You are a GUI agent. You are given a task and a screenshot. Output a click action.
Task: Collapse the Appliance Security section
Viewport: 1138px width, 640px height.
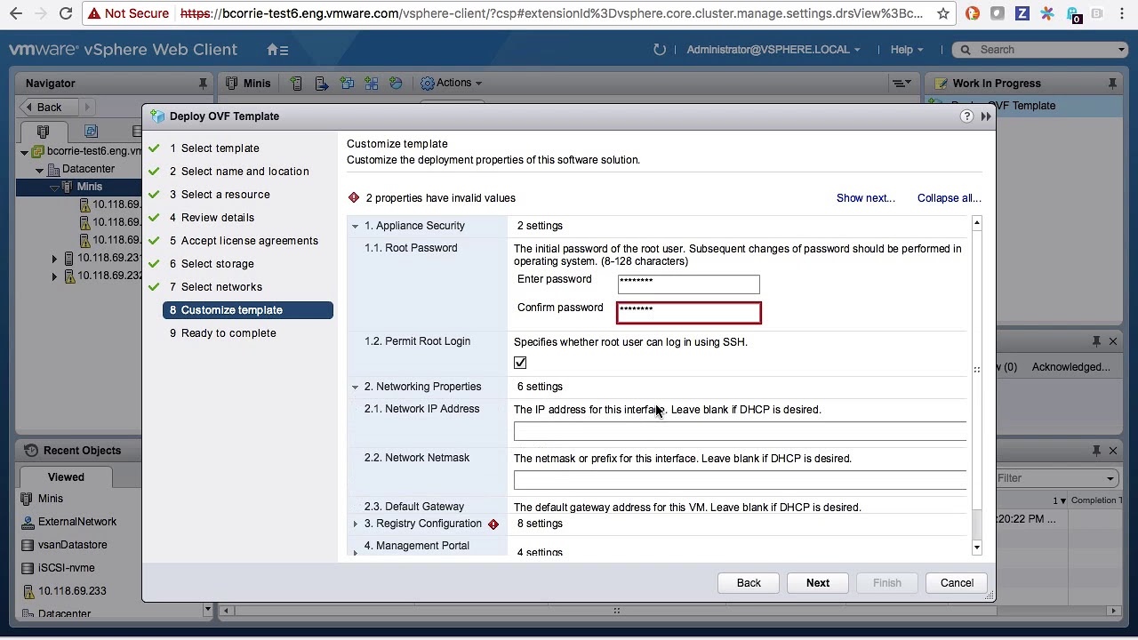[356, 226]
